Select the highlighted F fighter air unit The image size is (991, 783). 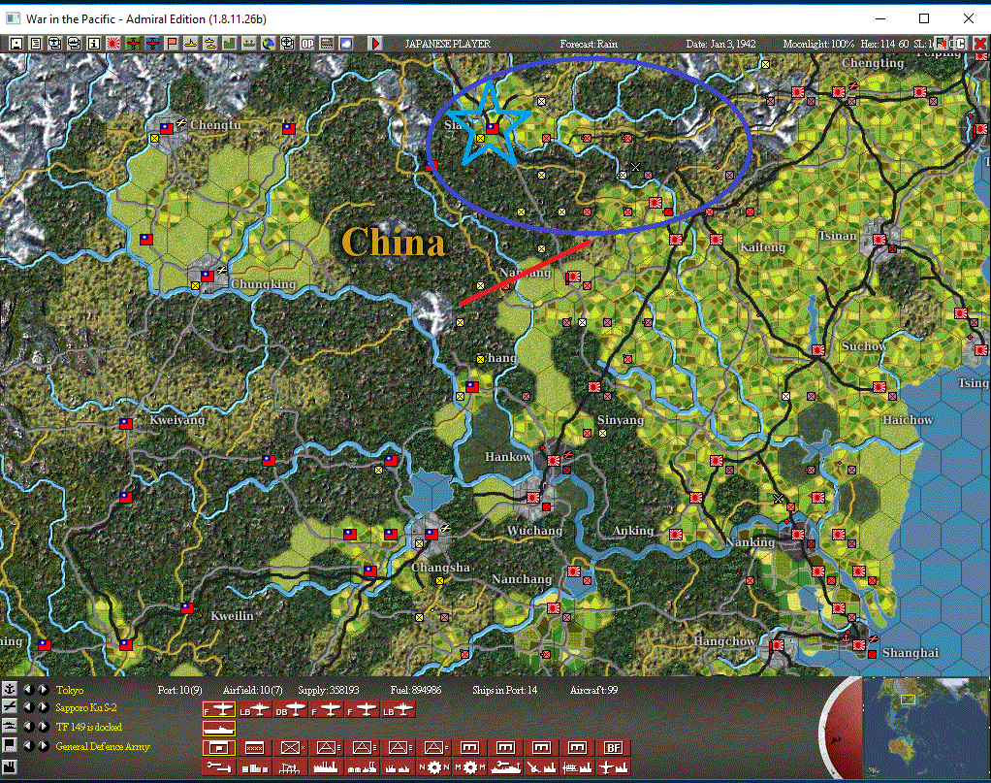pyautogui.click(x=219, y=709)
